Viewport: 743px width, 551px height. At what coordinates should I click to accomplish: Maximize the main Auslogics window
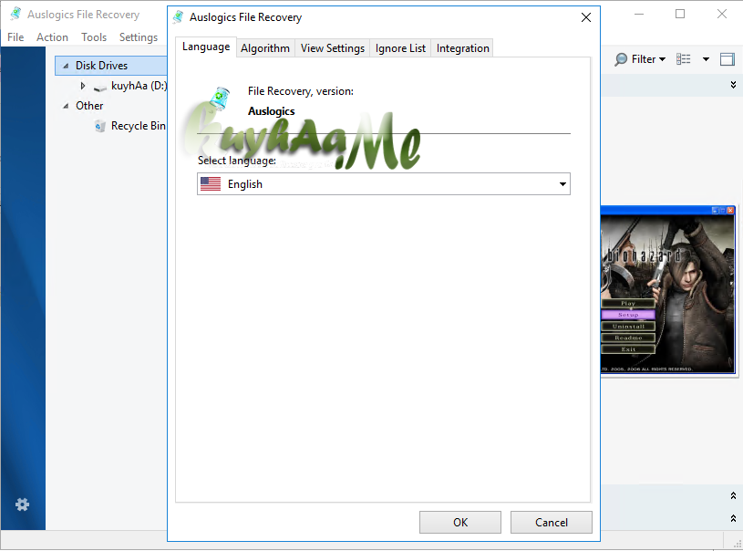coord(680,14)
